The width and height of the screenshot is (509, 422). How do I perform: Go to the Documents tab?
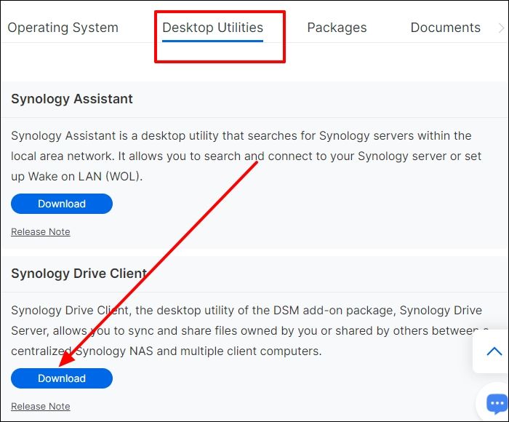click(x=445, y=28)
